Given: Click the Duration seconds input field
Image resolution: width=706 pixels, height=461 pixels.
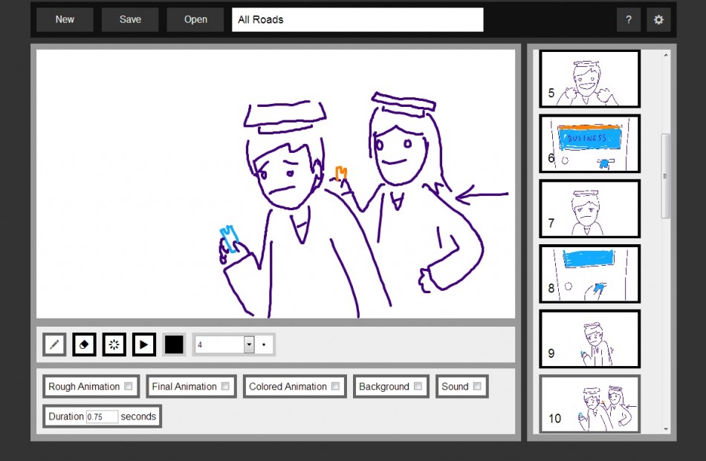Looking at the screenshot, I should point(102,416).
